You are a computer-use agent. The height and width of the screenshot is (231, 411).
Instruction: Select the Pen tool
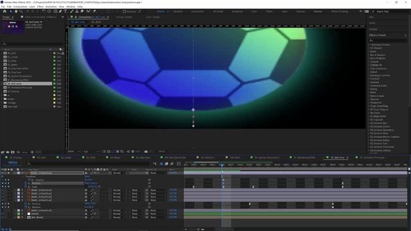60,12
